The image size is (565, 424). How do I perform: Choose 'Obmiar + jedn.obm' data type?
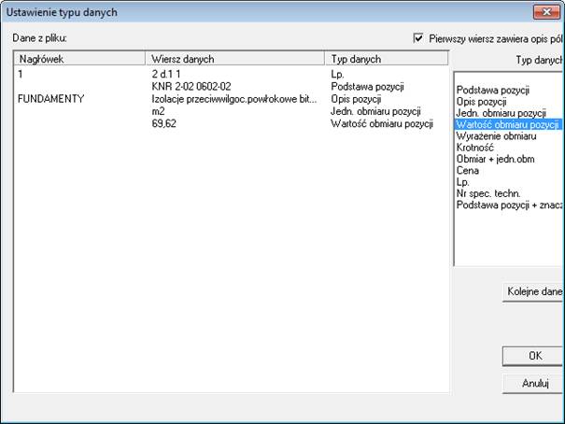[494, 159]
